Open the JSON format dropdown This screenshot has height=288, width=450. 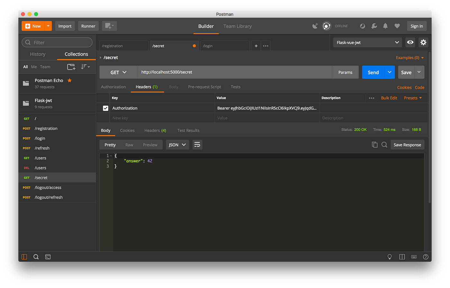point(177,145)
